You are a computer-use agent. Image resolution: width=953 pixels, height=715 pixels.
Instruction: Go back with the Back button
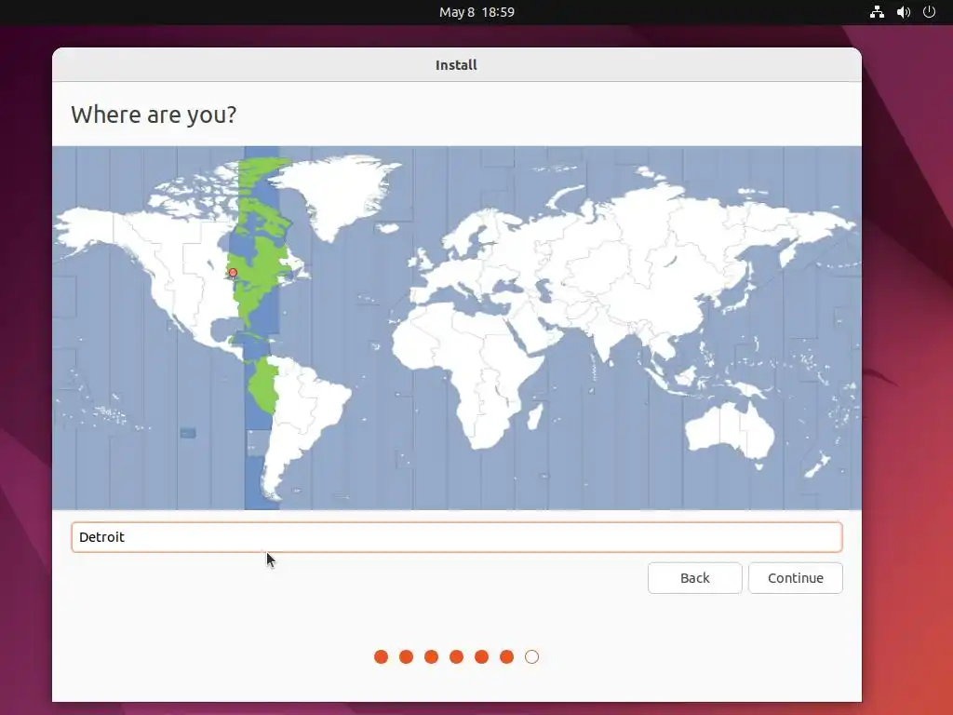[694, 577]
